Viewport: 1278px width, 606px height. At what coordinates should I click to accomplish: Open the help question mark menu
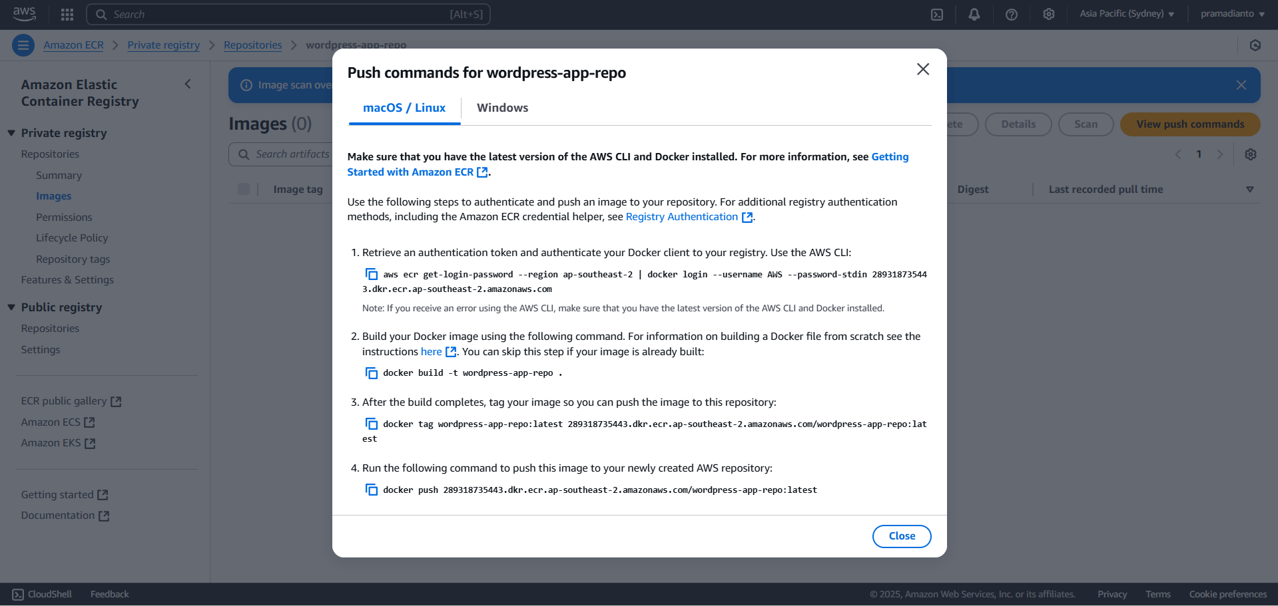pyautogui.click(x=1012, y=14)
